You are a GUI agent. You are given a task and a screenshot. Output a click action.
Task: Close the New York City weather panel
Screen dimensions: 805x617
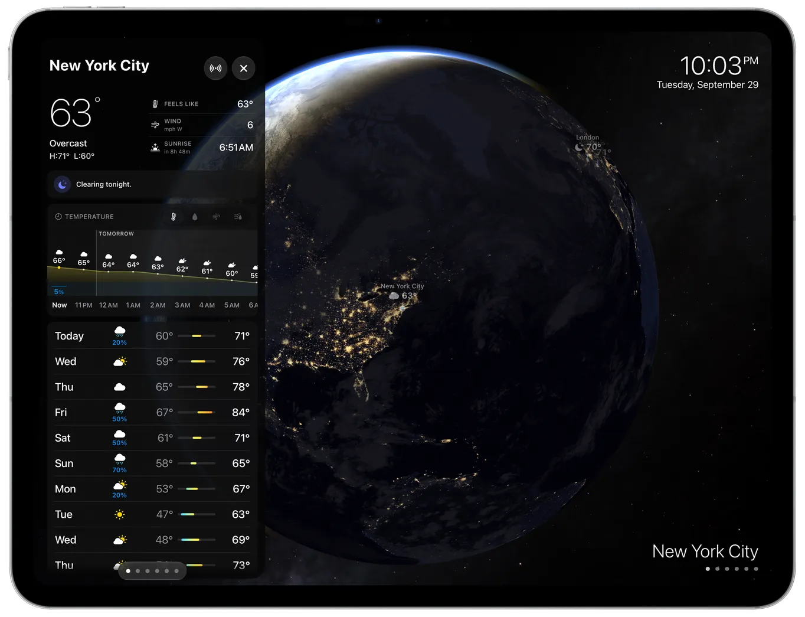click(244, 68)
